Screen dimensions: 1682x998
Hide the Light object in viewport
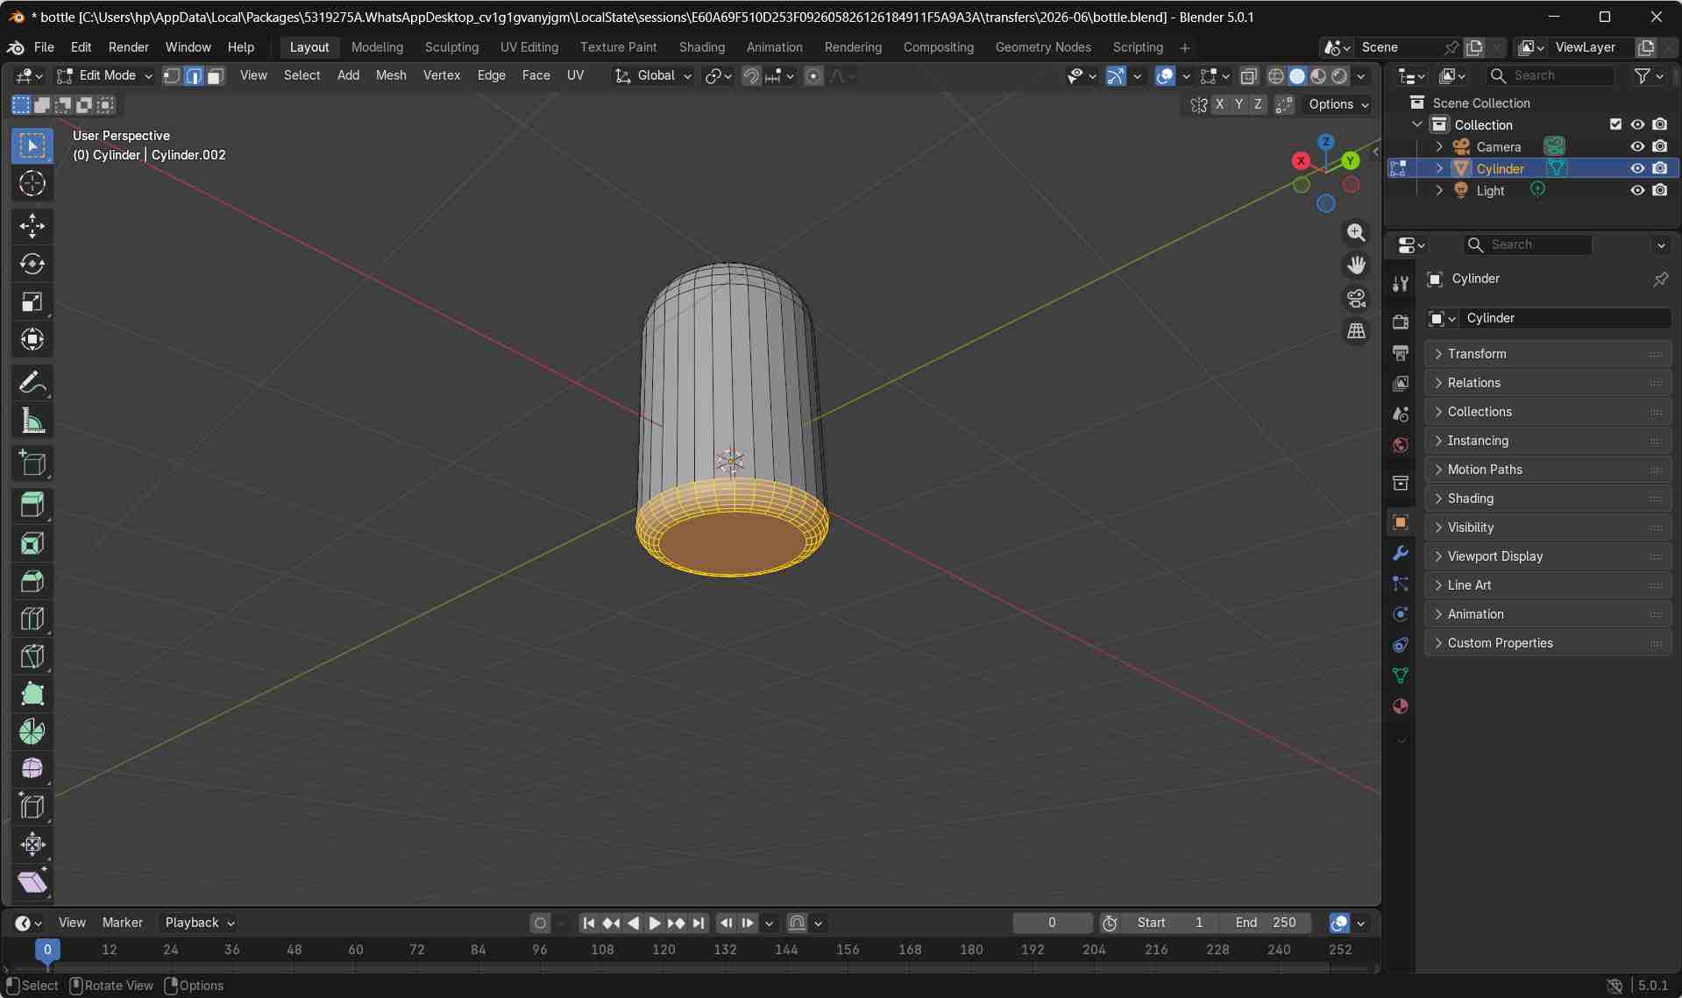(1636, 190)
